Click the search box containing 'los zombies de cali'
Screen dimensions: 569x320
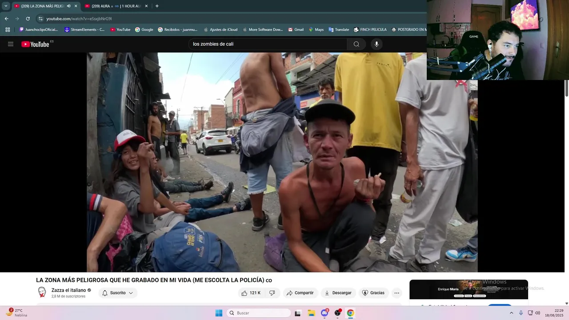pyautogui.click(x=268, y=44)
